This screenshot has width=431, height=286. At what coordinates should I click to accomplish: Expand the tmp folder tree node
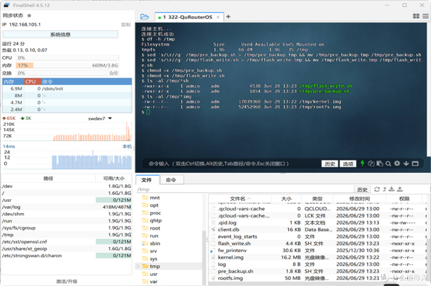[x=138, y=266]
